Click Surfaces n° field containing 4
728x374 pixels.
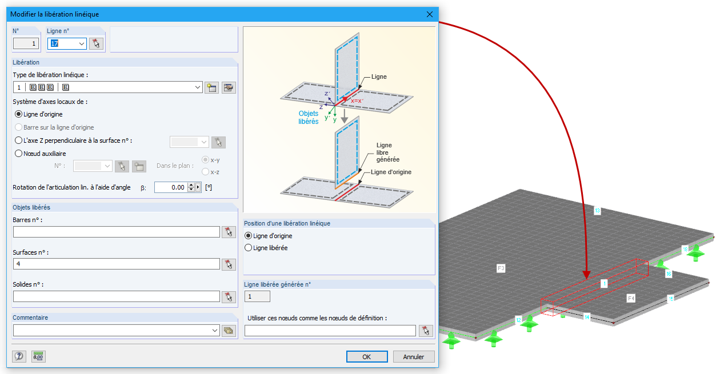[x=117, y=264]
